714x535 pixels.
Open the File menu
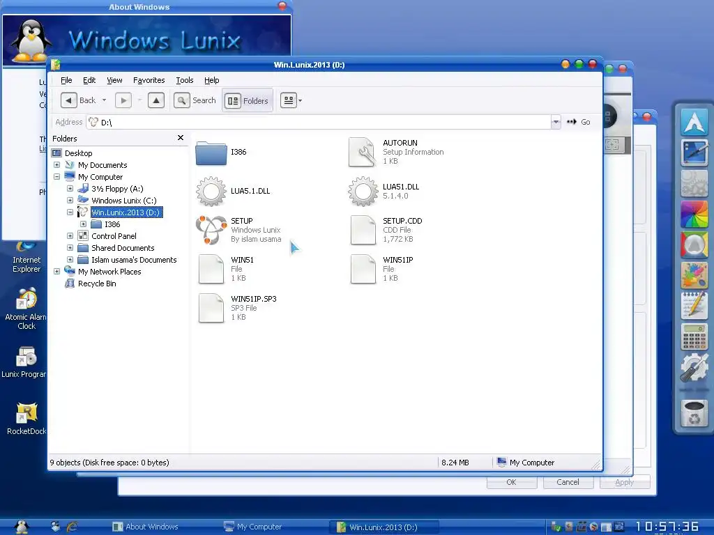tap(66, 80)
